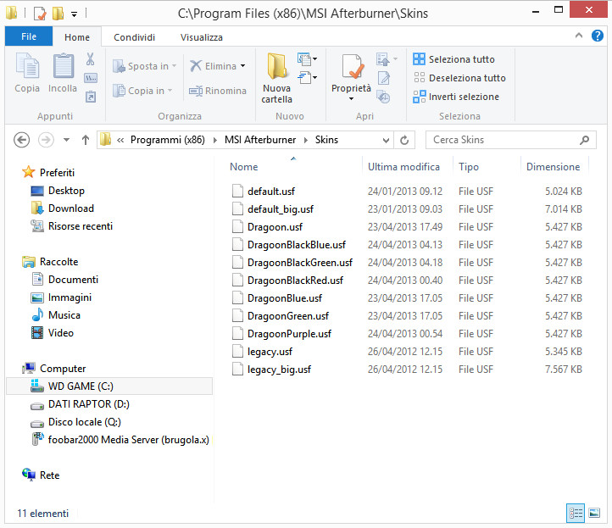Switch to Large icons view in status bar
This screenshot has height=528, width=612.
tap(594, 513)
